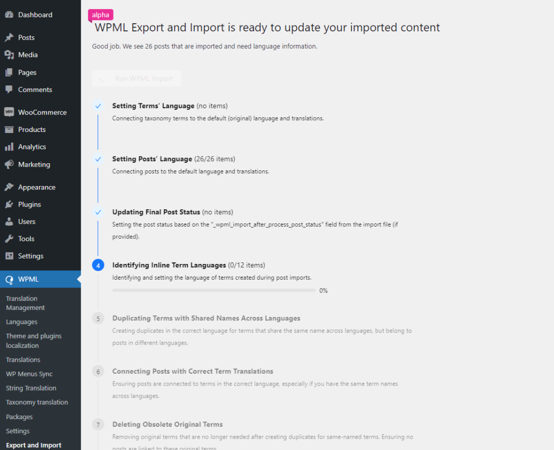Screen dimensions: 554x450
Task: Click the WooCommerce logo icon
Action: point(9,112)
